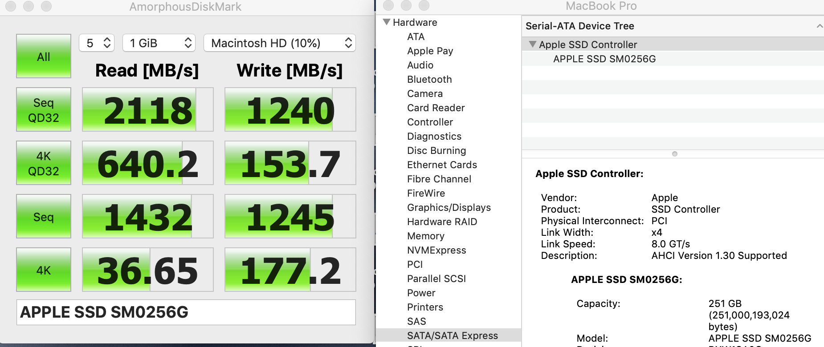Screen dimensions: 824x347
Task: Select Card Reader in the sidebar
Action: [x=436, y=108]
